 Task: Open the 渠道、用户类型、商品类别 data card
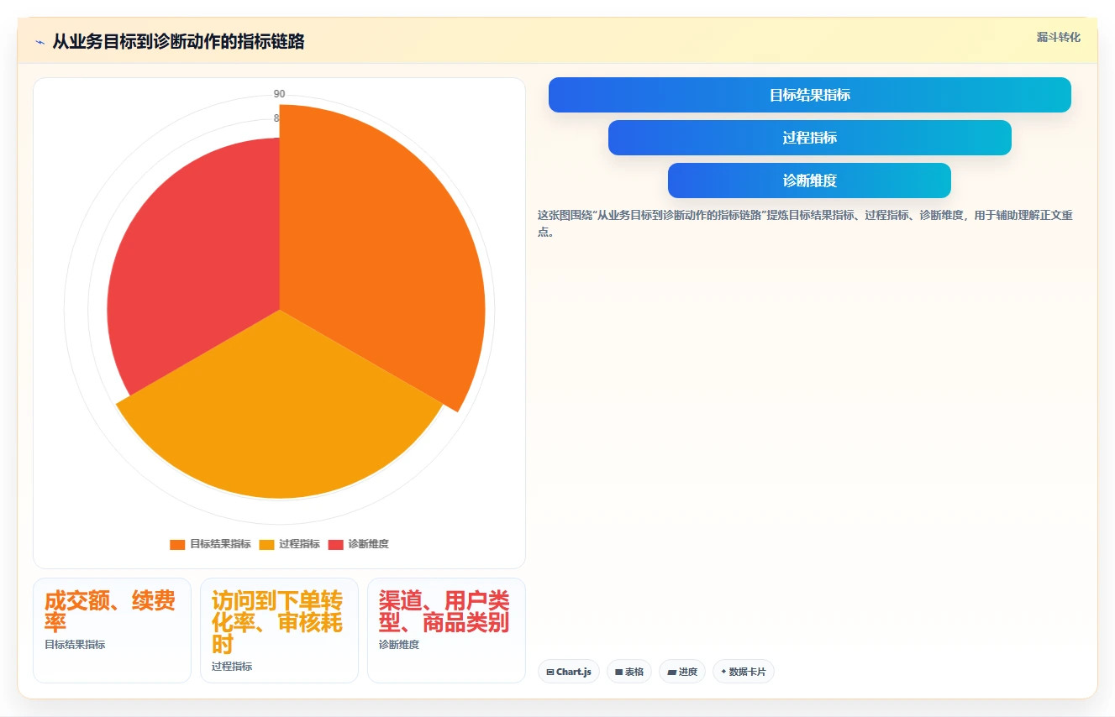tap(446, 631)
